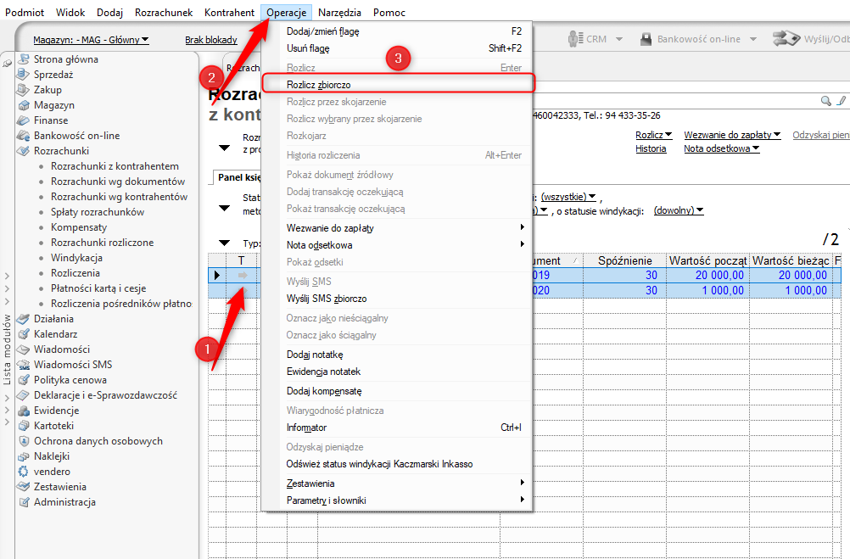
Task: Open the Rozlicz dropdown link
Action: 654,135
